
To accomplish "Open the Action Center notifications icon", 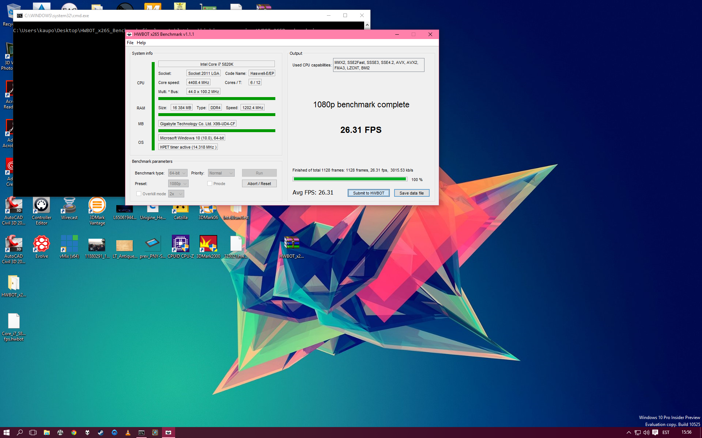I will pyautogui.click(x=655, y=433).
